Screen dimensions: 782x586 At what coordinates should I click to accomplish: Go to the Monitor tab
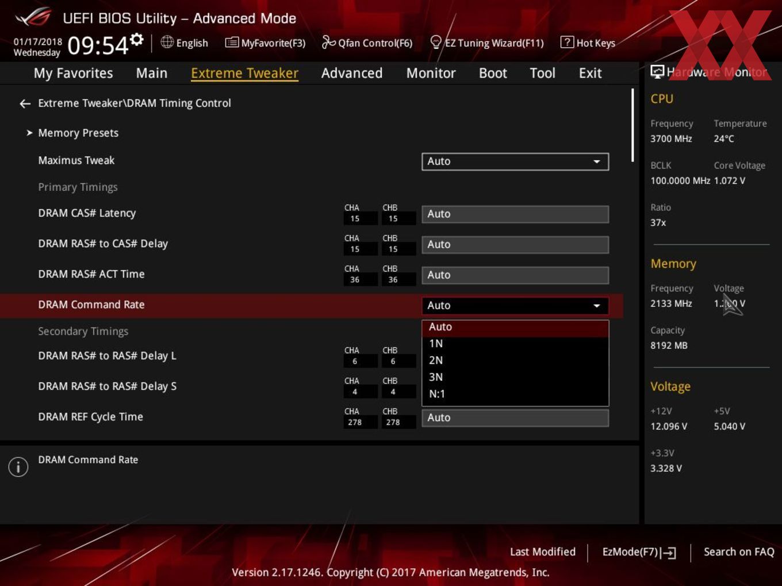[431, 73]
